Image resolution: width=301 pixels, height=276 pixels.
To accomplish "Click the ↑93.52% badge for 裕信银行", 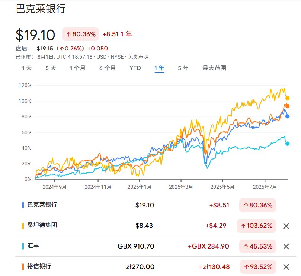I will click(257, 266).
